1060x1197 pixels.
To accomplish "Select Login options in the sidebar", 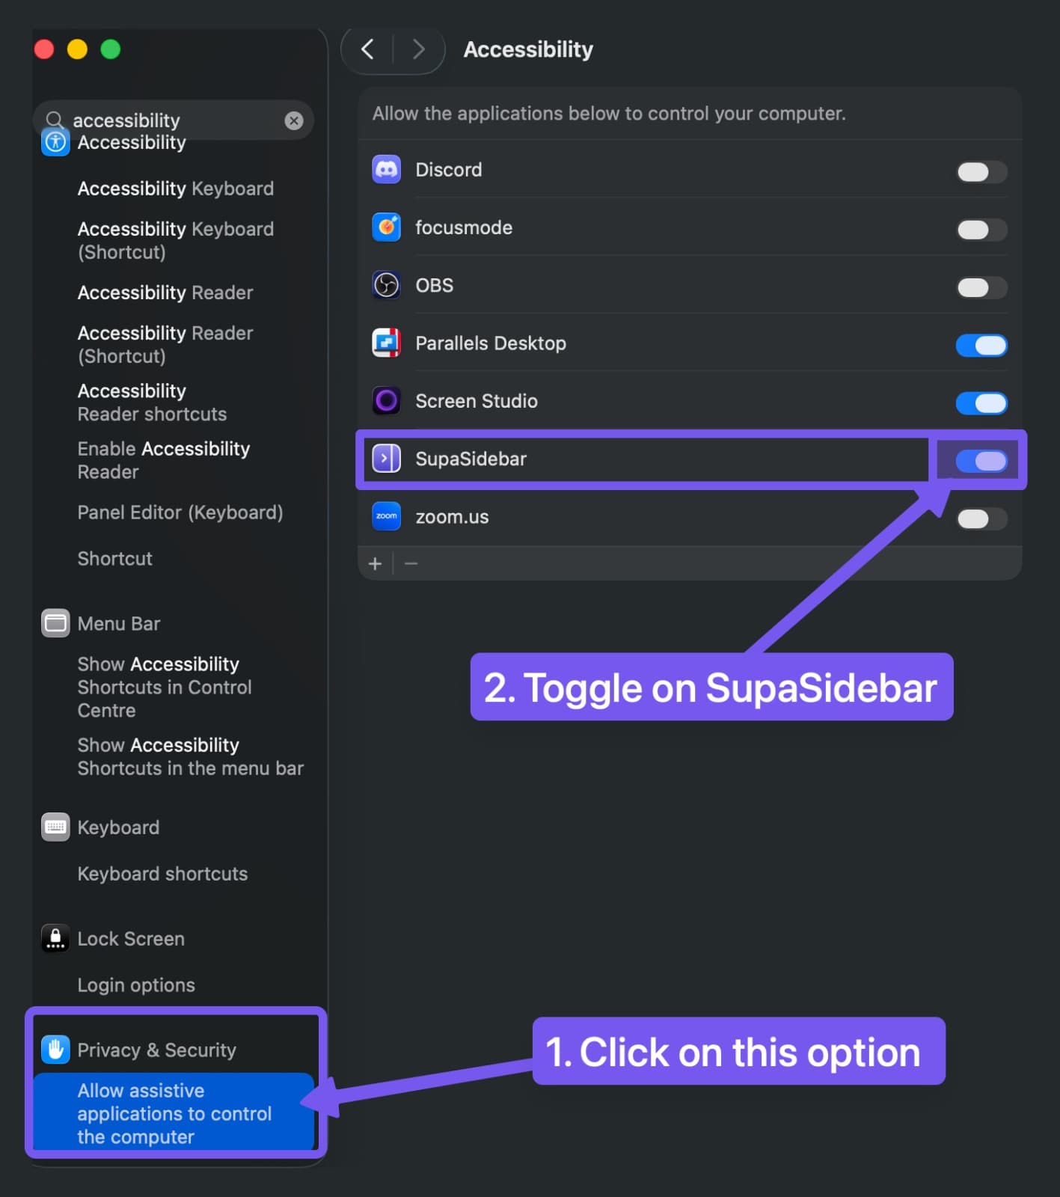I will (136, 985).
